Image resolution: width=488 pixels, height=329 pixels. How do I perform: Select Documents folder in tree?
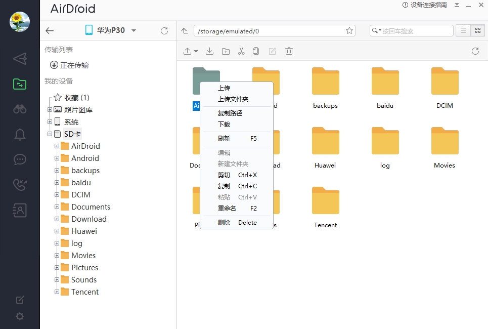(x=85, y=207)
